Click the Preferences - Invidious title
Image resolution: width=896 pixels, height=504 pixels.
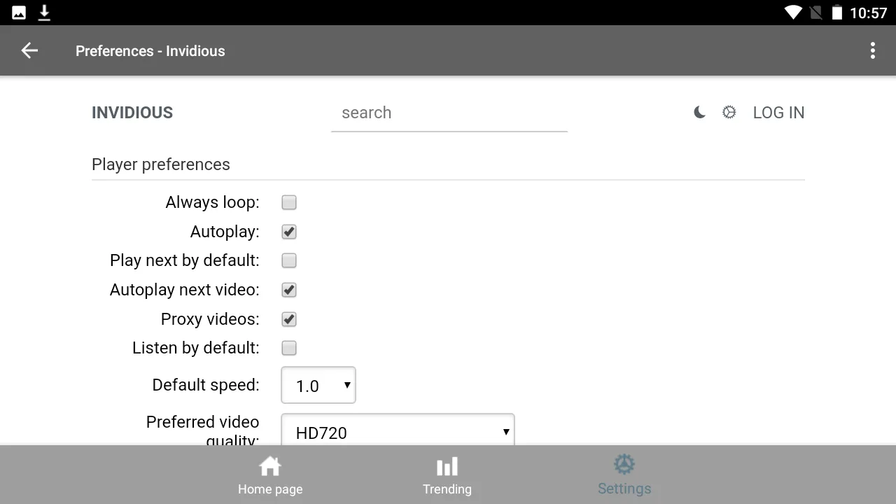(x=150, y=51)
